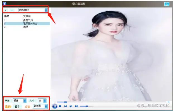The width and height of the screenshot is (173, 111).
Task: Click the 文件名 column header
Action: click(27, 16)
